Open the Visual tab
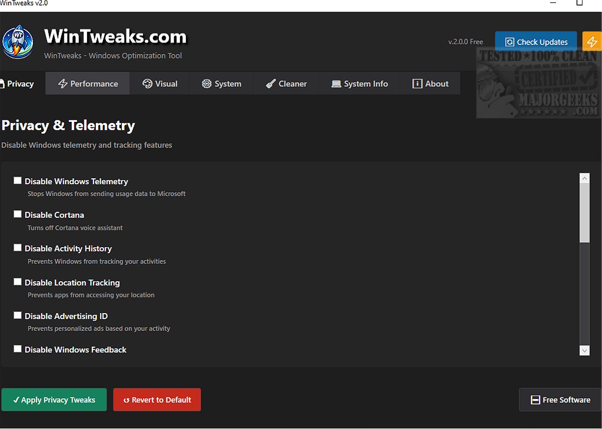 (160, 83)
